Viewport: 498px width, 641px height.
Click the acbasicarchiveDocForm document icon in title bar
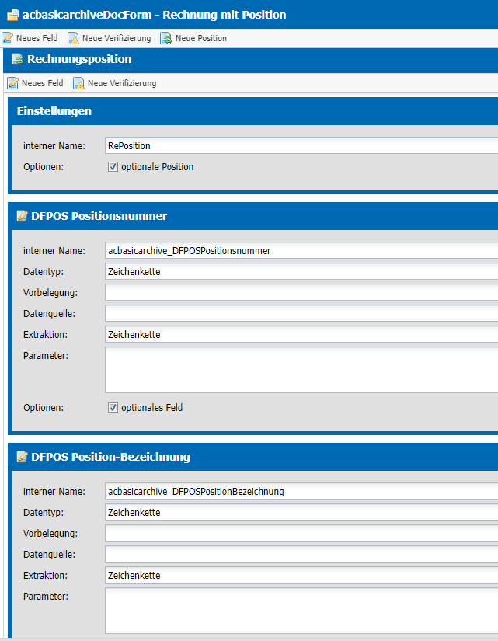(12, 14)
